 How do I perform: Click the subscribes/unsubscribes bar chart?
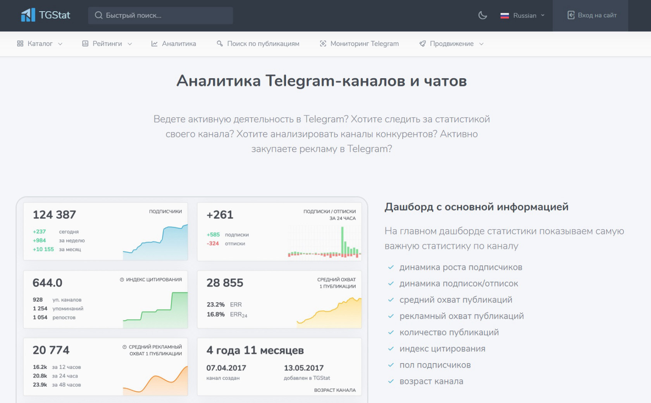pyautogui.click(x=325, y=242)
